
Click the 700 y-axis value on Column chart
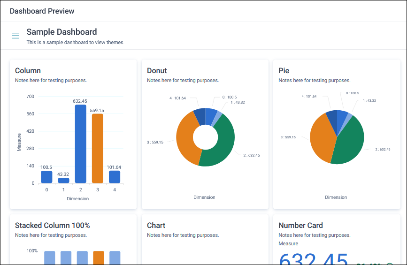(31, 97)
